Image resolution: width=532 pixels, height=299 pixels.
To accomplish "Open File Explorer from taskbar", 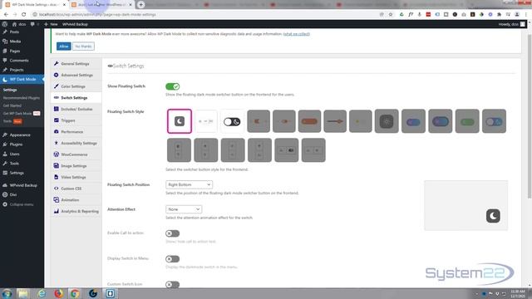I will (23, 293).
